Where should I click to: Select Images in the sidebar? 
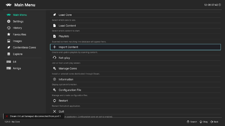(x=17, y=41)
